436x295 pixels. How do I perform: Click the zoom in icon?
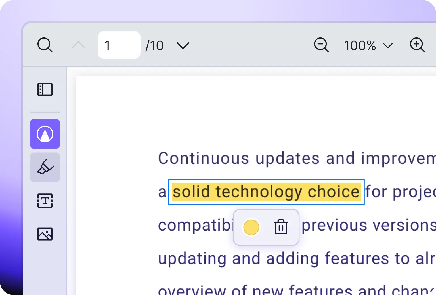(417, 45)
